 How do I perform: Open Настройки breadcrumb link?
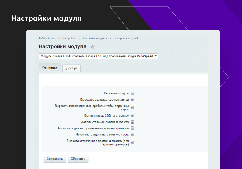tap(69, 38)
